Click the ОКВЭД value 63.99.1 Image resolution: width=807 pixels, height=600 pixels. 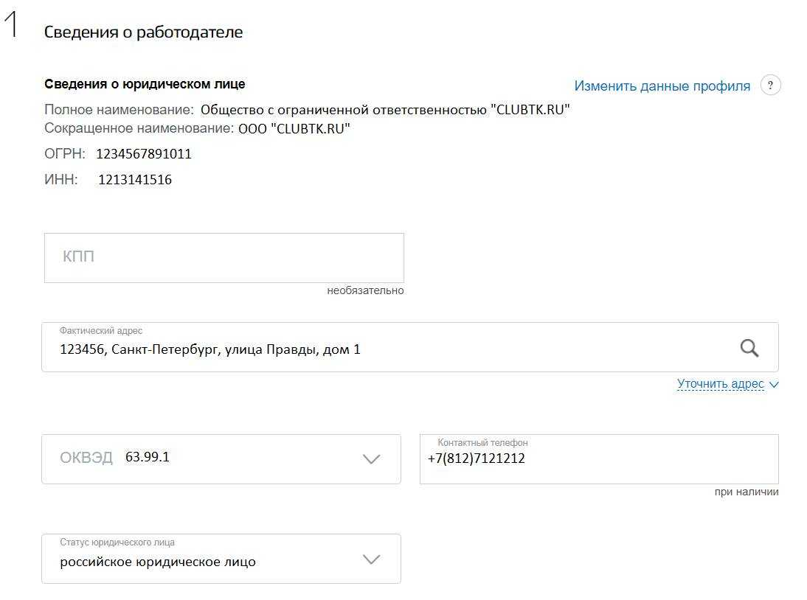(x=148, y=457)
